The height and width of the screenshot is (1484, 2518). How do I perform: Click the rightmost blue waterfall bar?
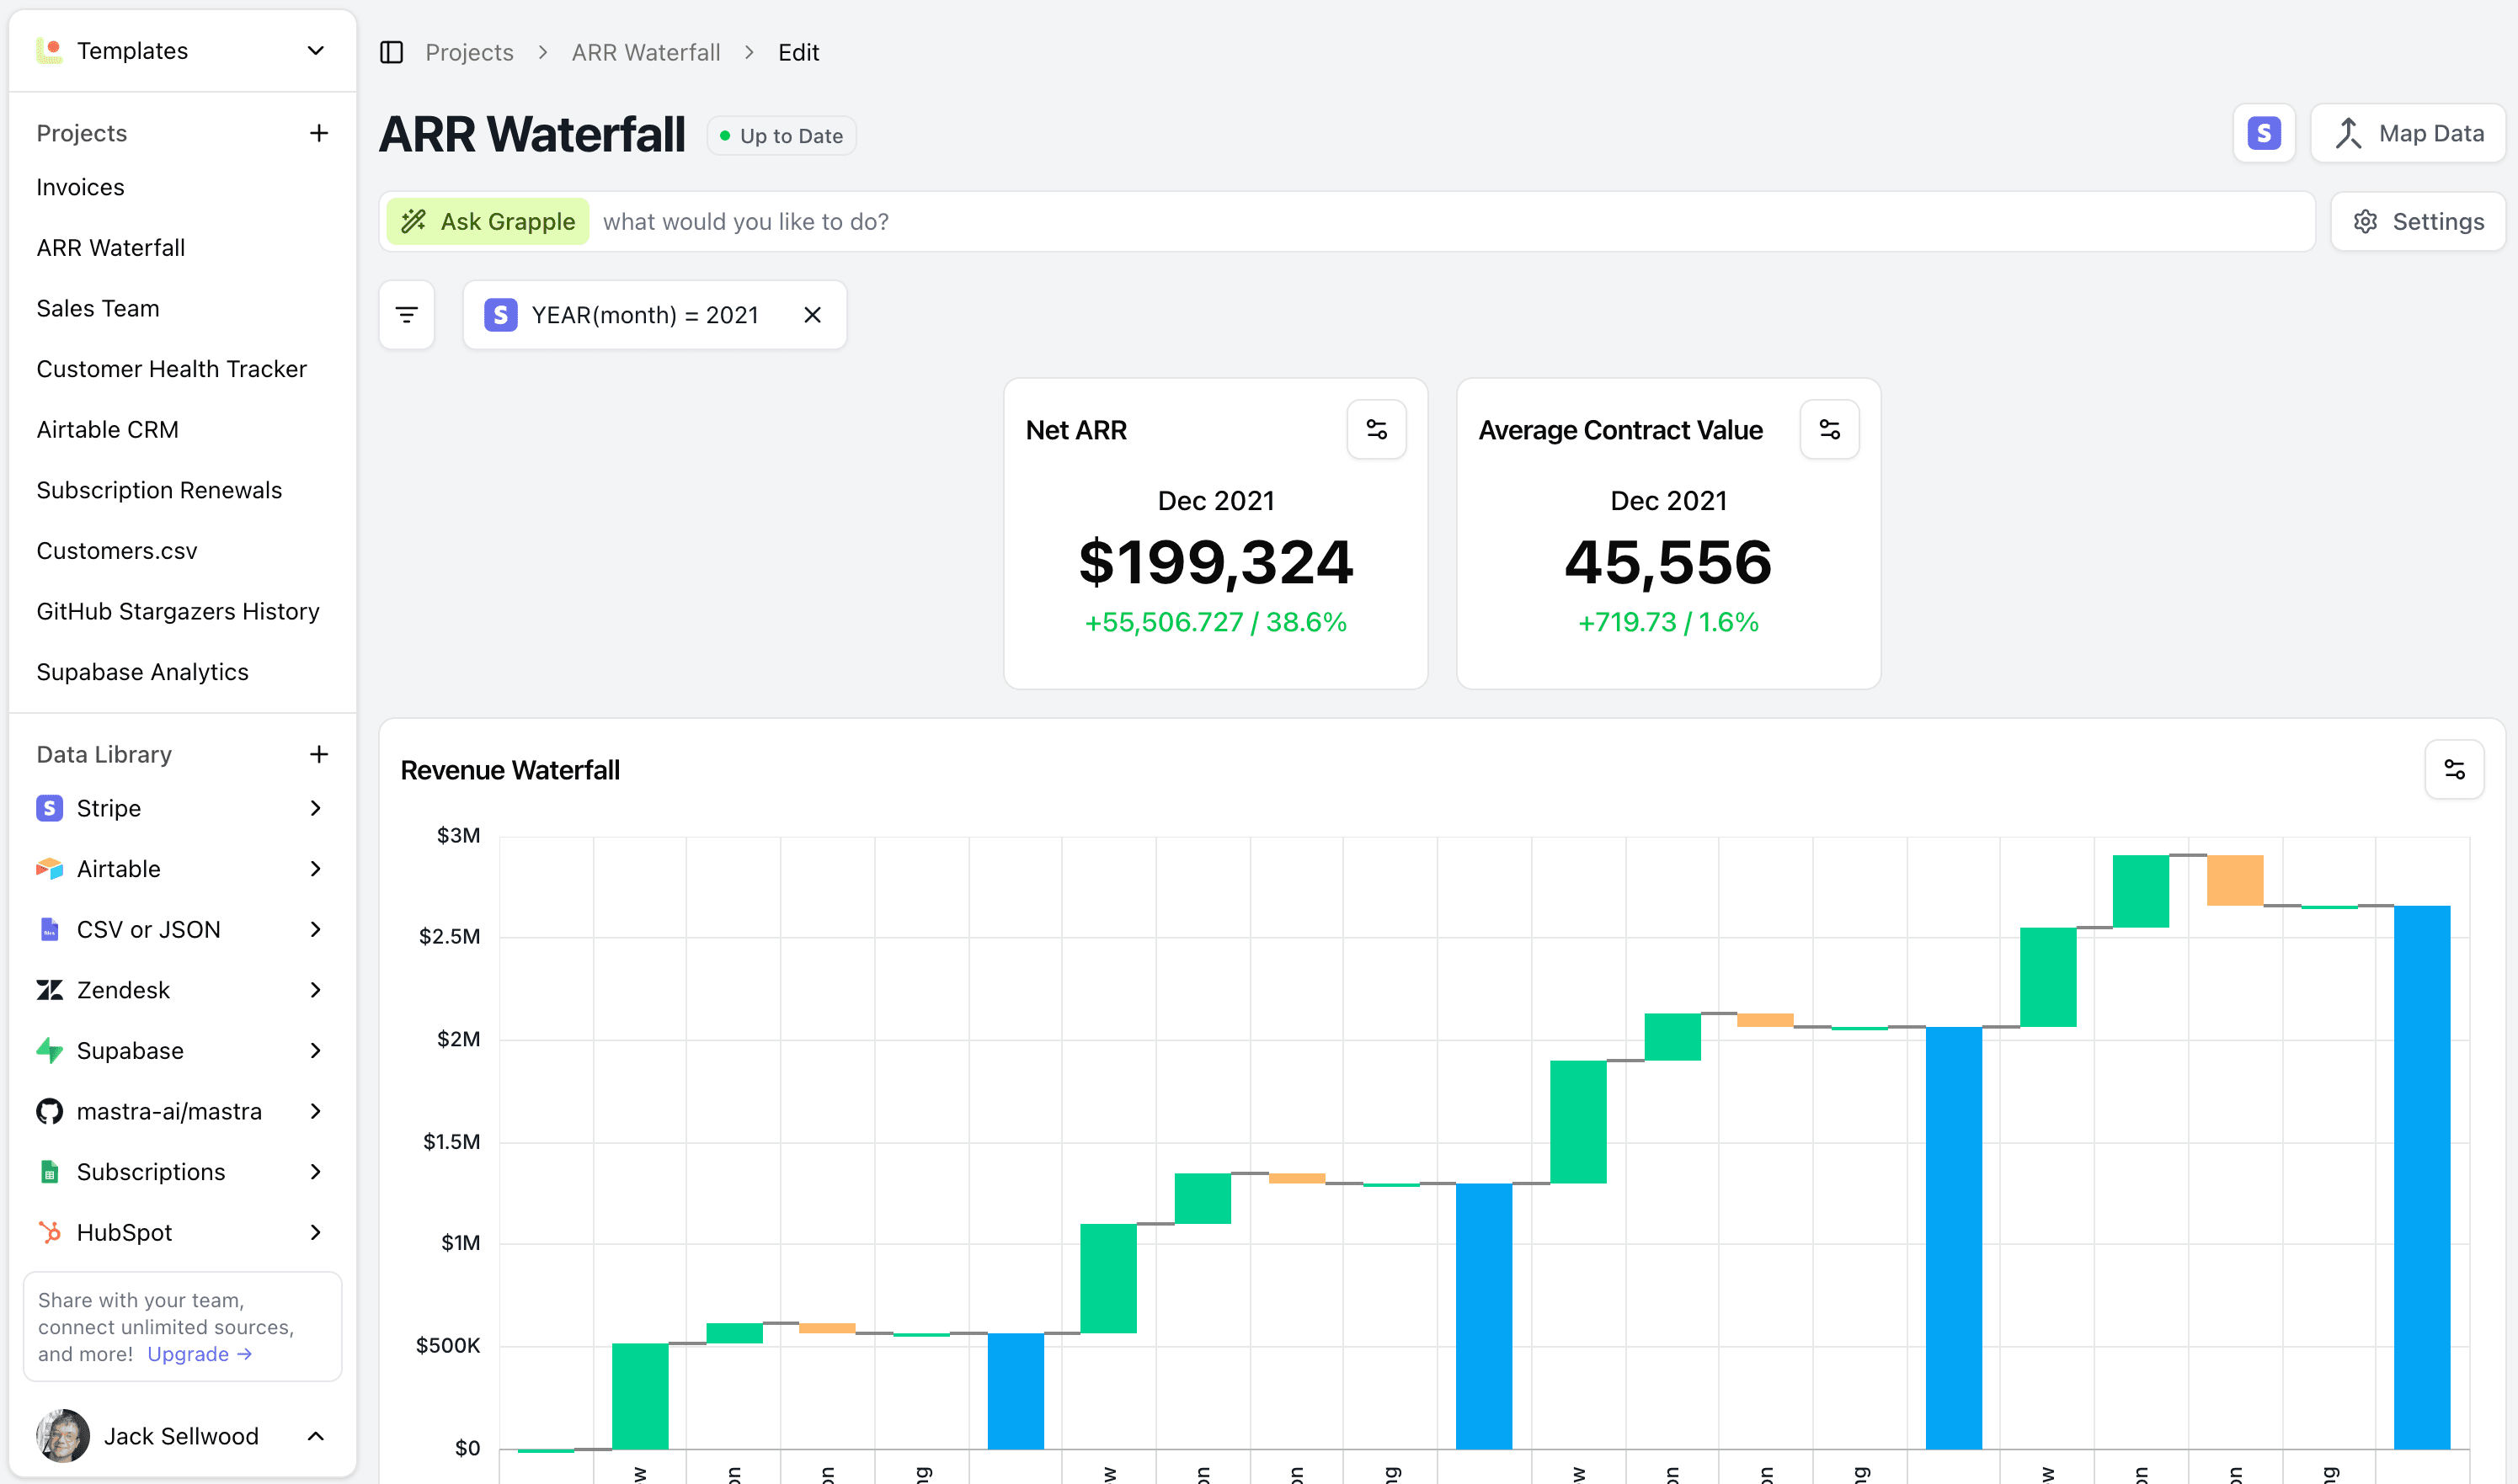pos(2421,1176)
